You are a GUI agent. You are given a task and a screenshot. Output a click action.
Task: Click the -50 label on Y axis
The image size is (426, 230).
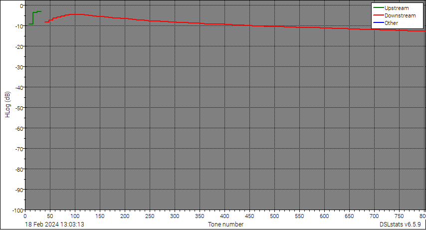point(19,108)
